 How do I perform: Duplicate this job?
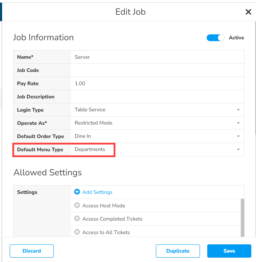(x=178, y=251)
